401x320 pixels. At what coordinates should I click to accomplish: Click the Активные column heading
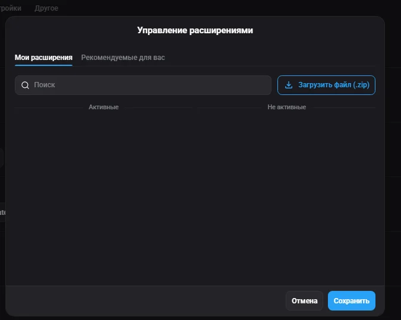point(103,107)
